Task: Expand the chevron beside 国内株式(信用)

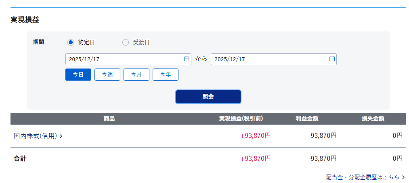Action: point(61,136)
